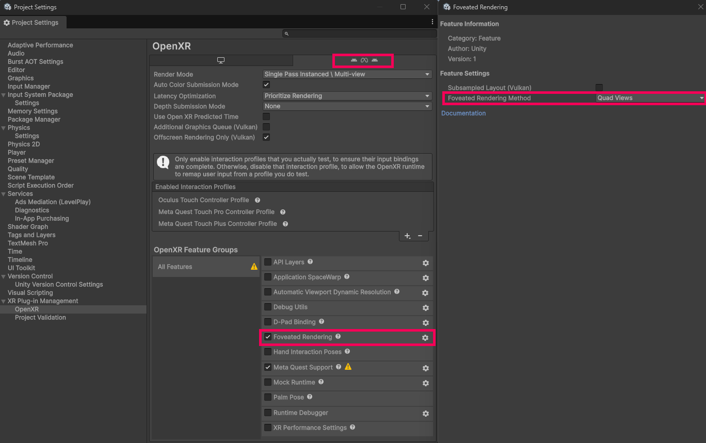
Task: Open the Render Mode dropdown
Action: [347, 74]
